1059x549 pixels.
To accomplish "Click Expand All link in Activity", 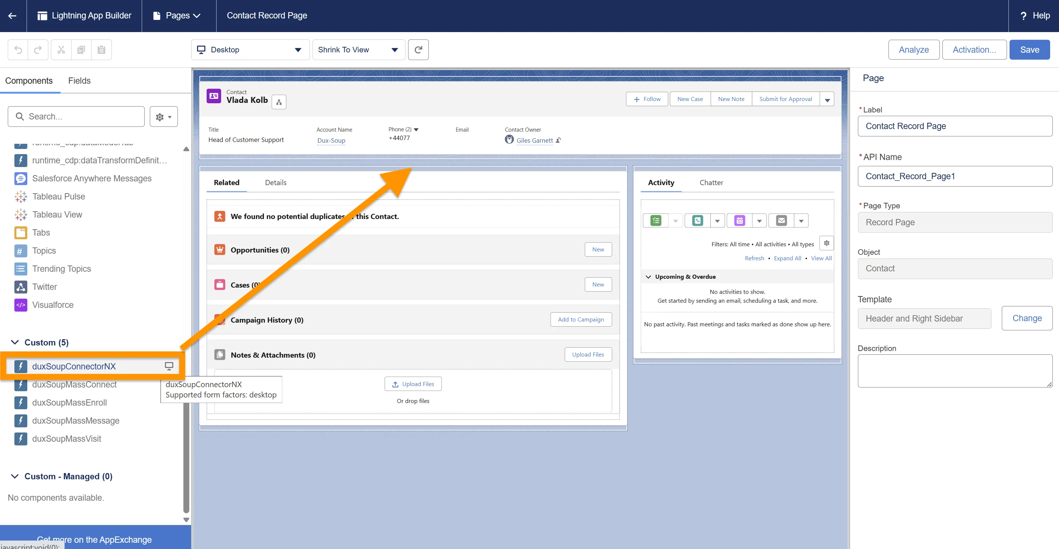I will point(787,258).
